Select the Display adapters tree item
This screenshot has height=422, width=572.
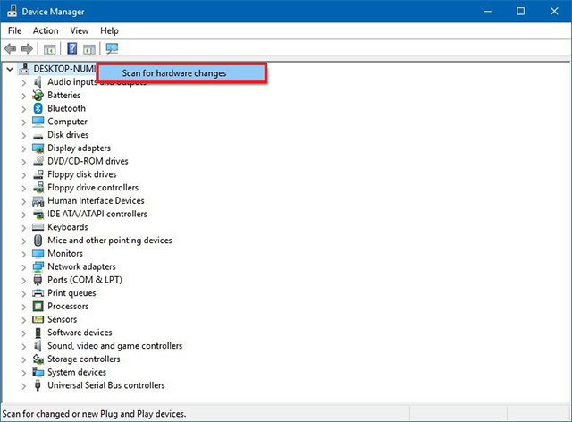tap(79, 148)
